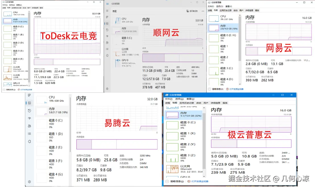Select 磁盘 4 (G:) in 易腾云 window
This screenshot has height=188, width=315.
(52, 177)
